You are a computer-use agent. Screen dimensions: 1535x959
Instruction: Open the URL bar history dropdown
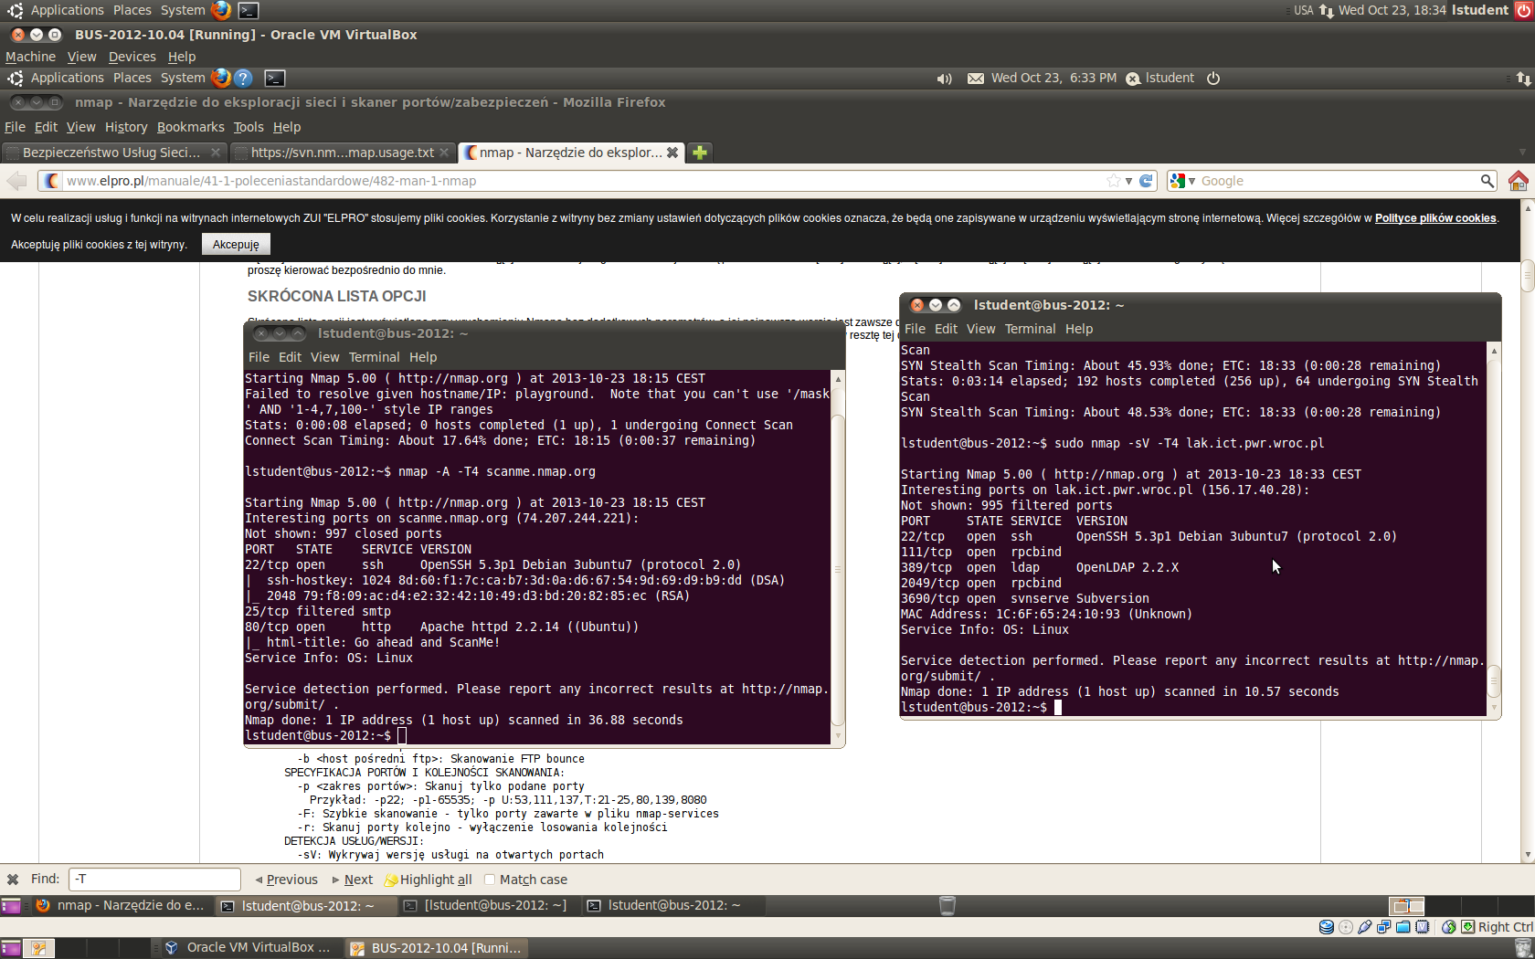coord(1129,181)
